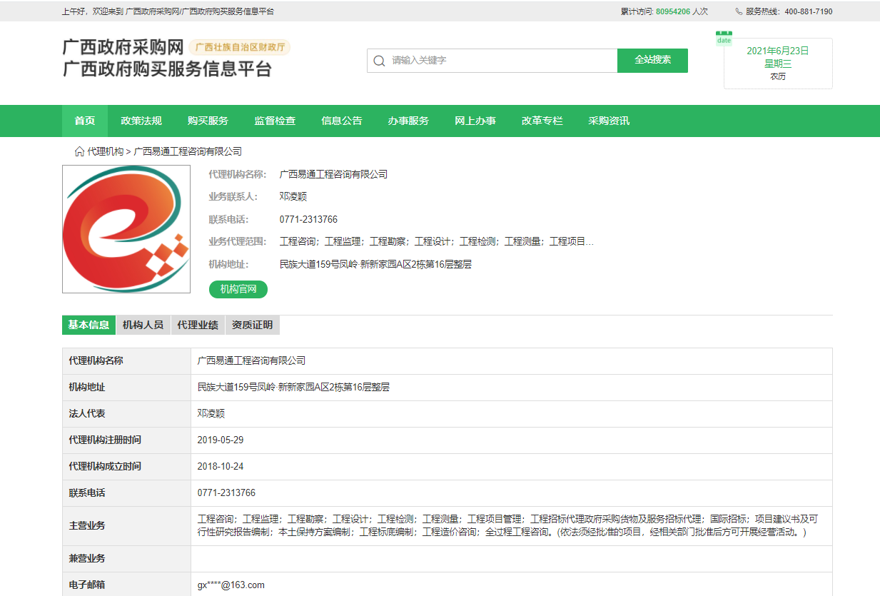The width and height of the screenshot is (880, 596).
Task: Open the 采购资讯 section
Action: click(607, 121)
